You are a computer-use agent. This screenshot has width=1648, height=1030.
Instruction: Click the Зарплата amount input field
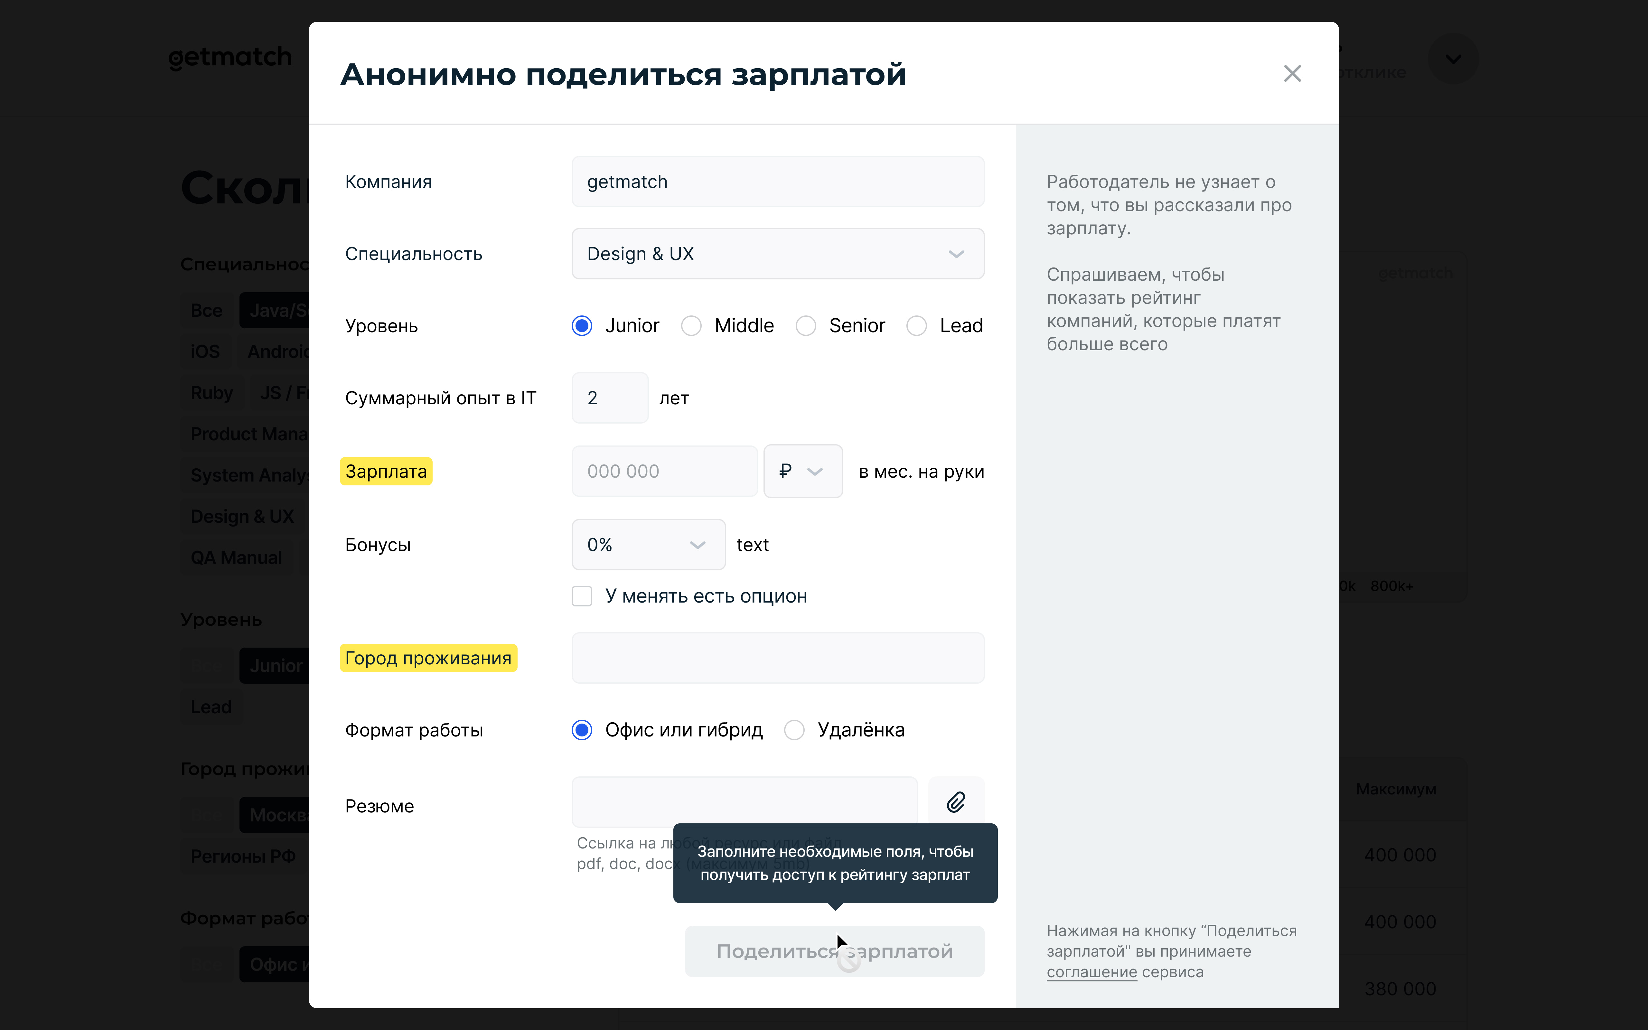[665, 472]
